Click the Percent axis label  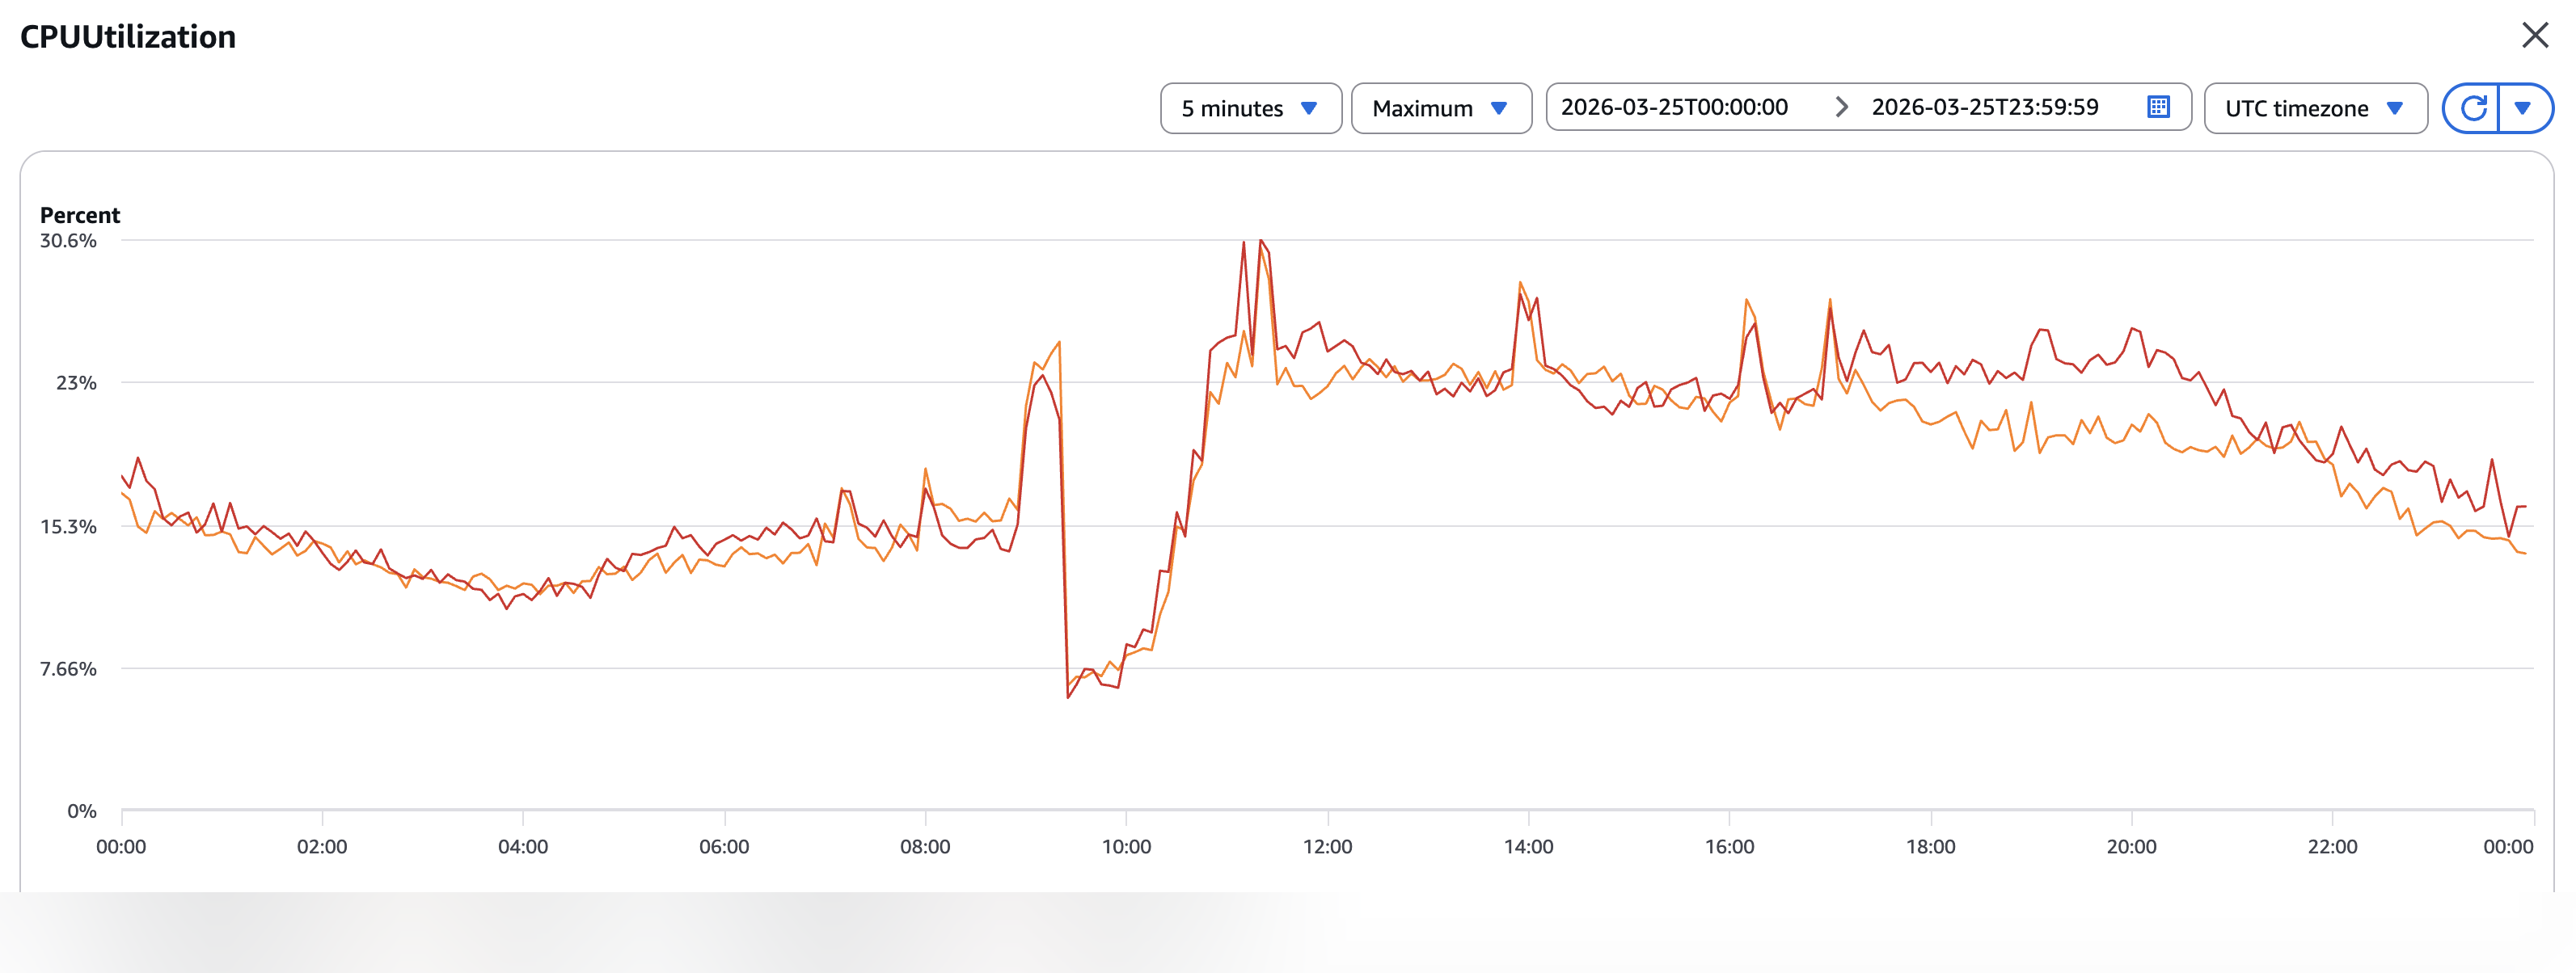click(x=80, y=215)
